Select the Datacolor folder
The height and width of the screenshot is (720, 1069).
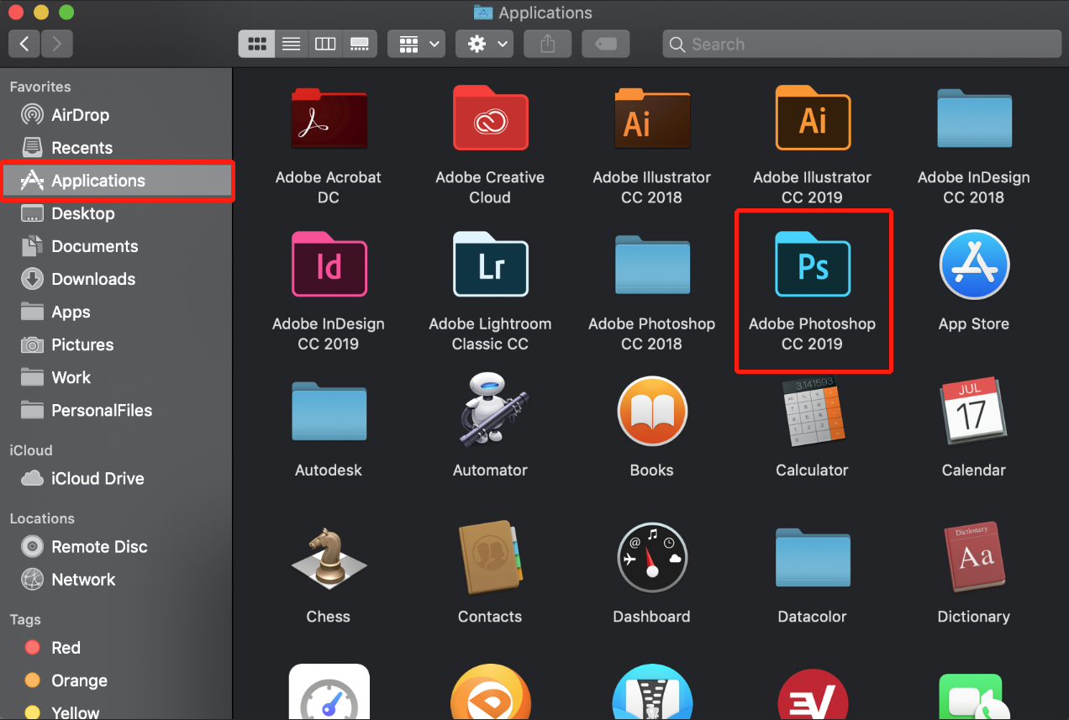pos(813,559)
